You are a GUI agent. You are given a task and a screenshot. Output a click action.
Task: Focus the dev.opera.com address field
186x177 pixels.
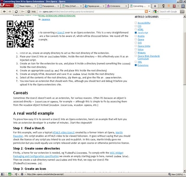pyautogui.click(x=91, y=12)
